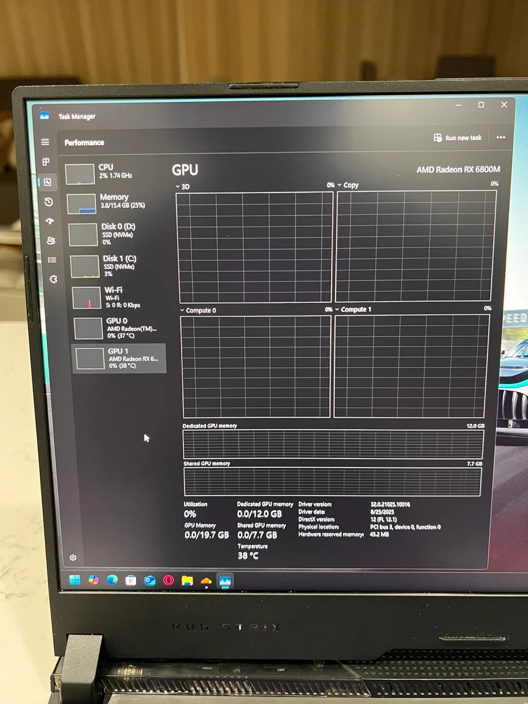This screenshot has width=528, height=704.
Task: Open the Copy graph type dropdown
Action: (340, 185)
